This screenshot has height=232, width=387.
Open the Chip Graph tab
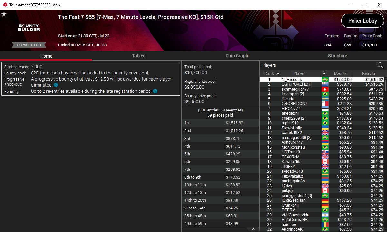pos(237,56)
